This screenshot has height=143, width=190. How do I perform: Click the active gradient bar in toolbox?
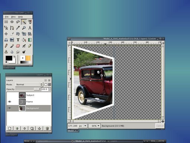pos(25,62)
